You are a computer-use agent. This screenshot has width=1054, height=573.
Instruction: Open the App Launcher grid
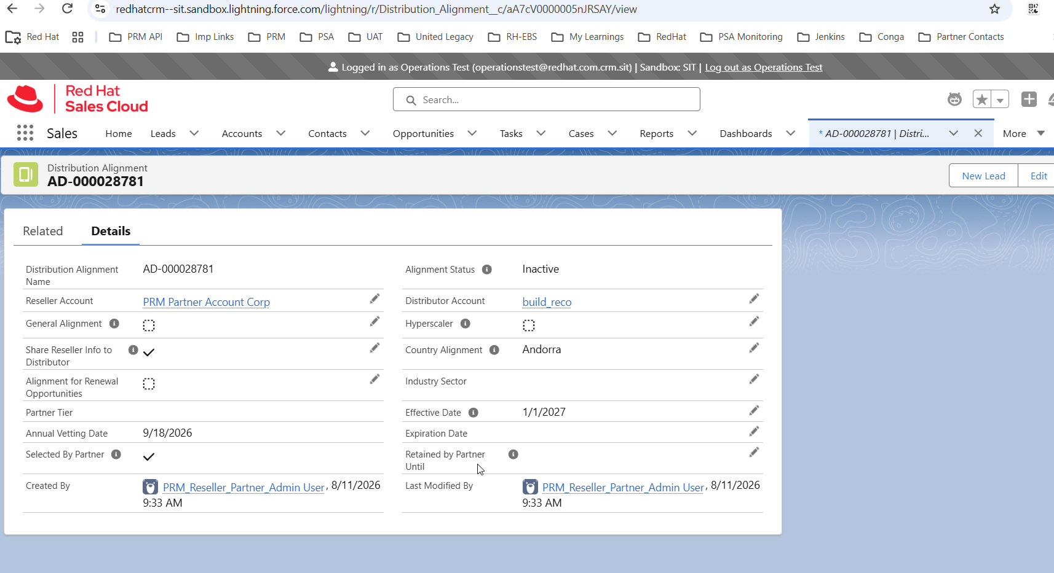[25, 133]
